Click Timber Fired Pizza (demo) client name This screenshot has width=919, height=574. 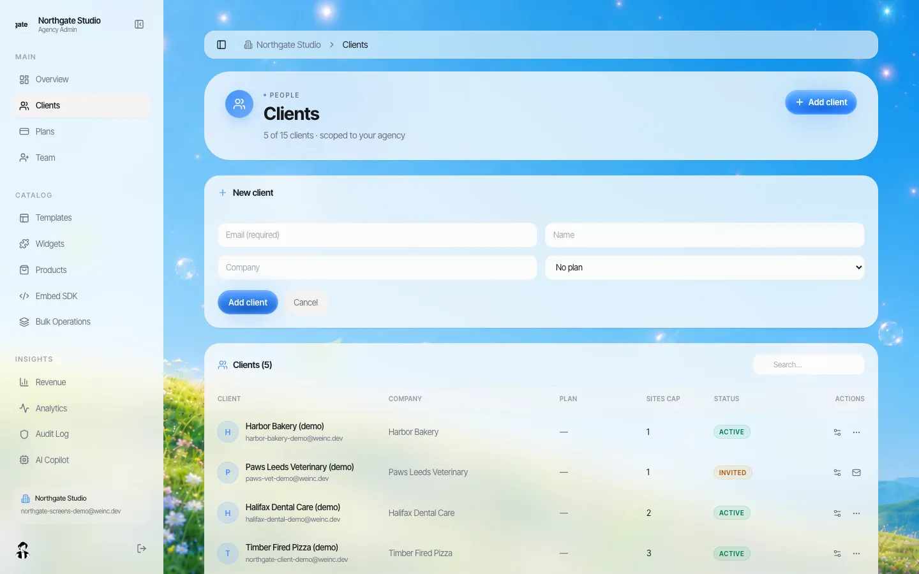coord(292,547)
